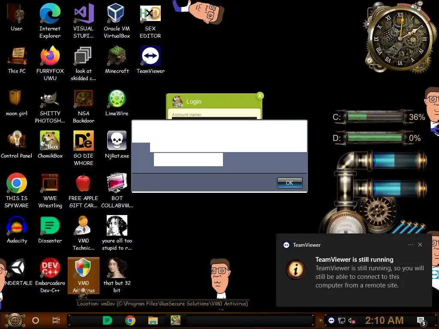Select the Oracle VM VirtualBox icon
The image size is (439, 329).
[x=117, y=21]
